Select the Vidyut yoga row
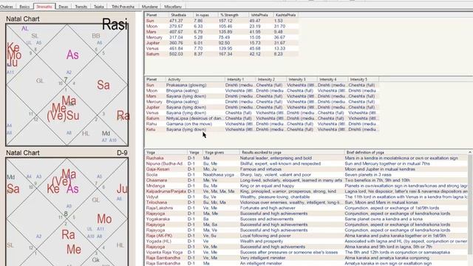Screen dimensions: 473x266 point(306,197)
